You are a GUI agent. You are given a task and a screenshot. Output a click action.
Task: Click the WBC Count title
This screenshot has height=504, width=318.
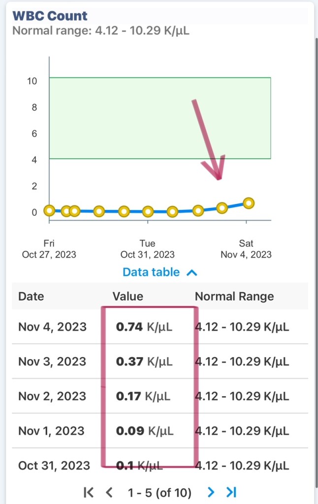click(x=50, y=15)
